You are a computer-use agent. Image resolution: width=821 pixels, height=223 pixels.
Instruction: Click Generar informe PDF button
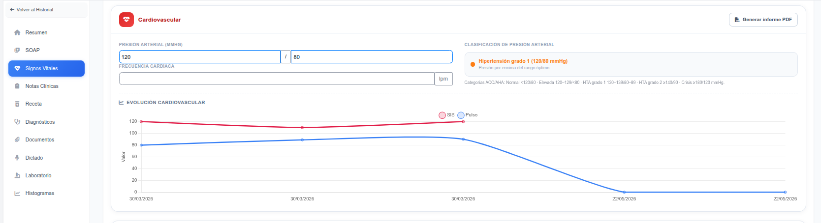(x=763, y=20)
